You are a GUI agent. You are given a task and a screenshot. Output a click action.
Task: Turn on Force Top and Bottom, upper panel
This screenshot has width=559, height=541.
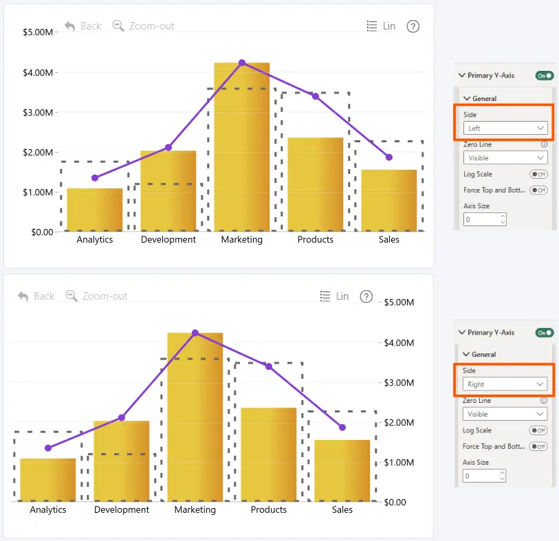pyautogui.click(x=538, y=190)
